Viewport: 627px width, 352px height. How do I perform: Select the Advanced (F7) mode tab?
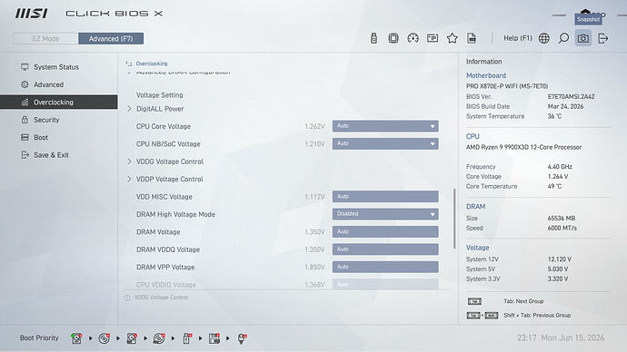(x=111, y=39)
